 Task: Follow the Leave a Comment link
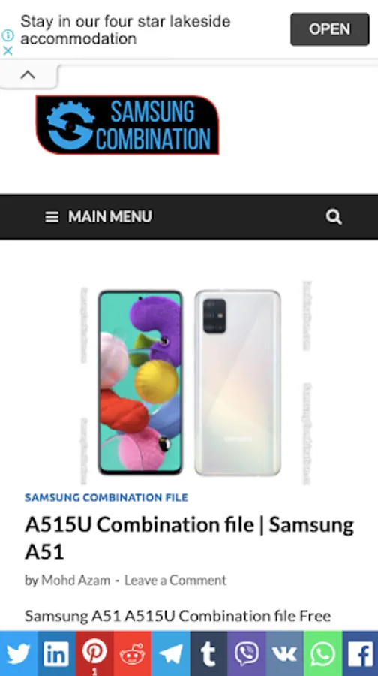click(x=175, y=581)
